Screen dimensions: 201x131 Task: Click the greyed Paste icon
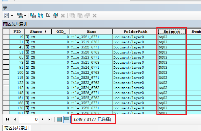point(80,16)
